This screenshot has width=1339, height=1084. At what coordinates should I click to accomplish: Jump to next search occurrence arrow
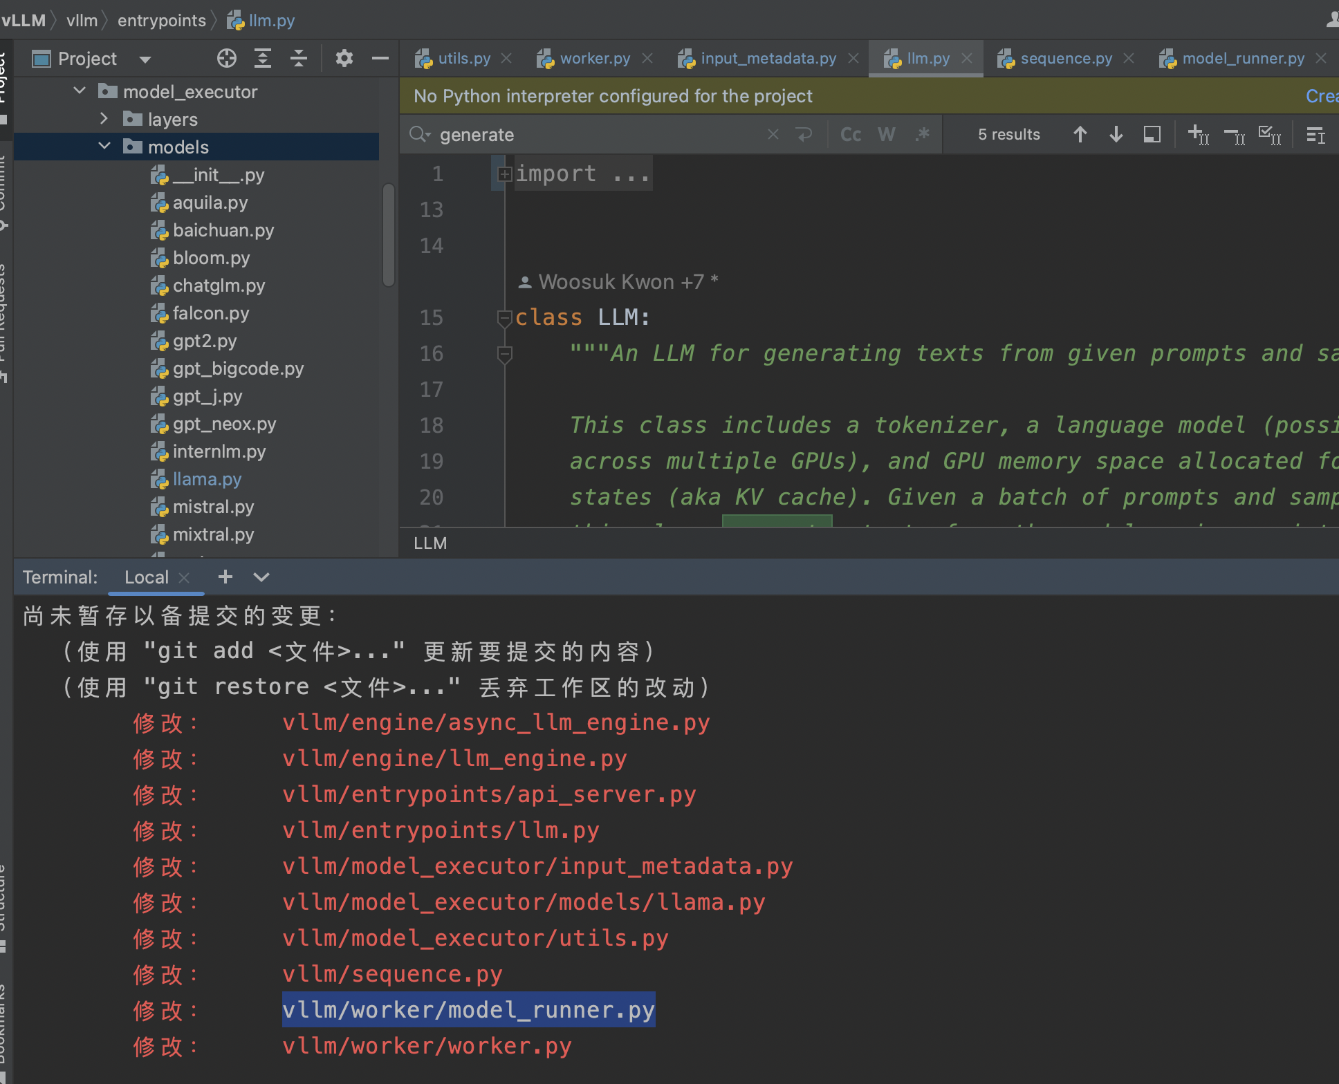(1116, 134)
